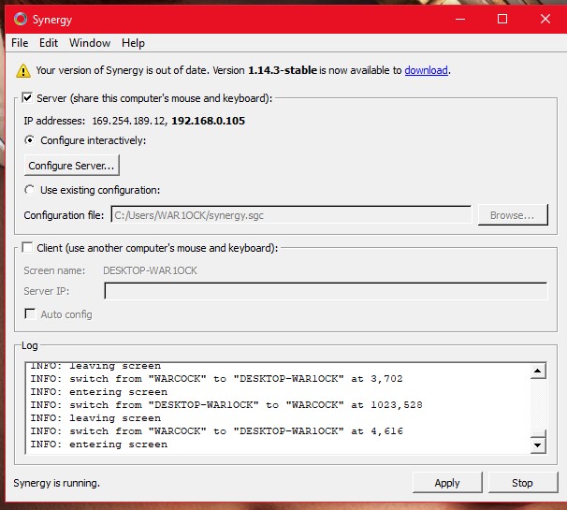Click log line ending with 1023,528

click(x=226, y=405)
